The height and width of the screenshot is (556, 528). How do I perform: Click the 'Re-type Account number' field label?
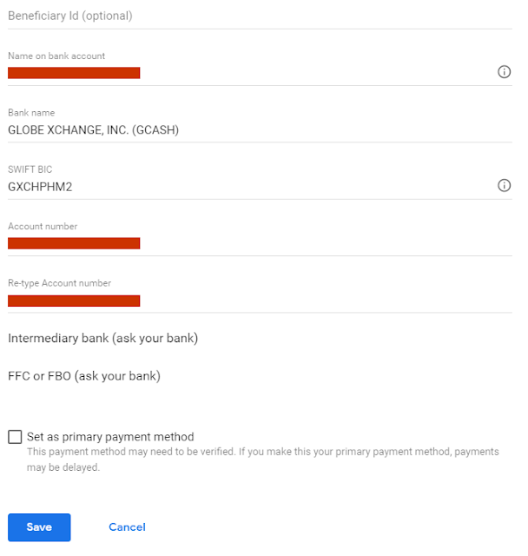point(59,283)
